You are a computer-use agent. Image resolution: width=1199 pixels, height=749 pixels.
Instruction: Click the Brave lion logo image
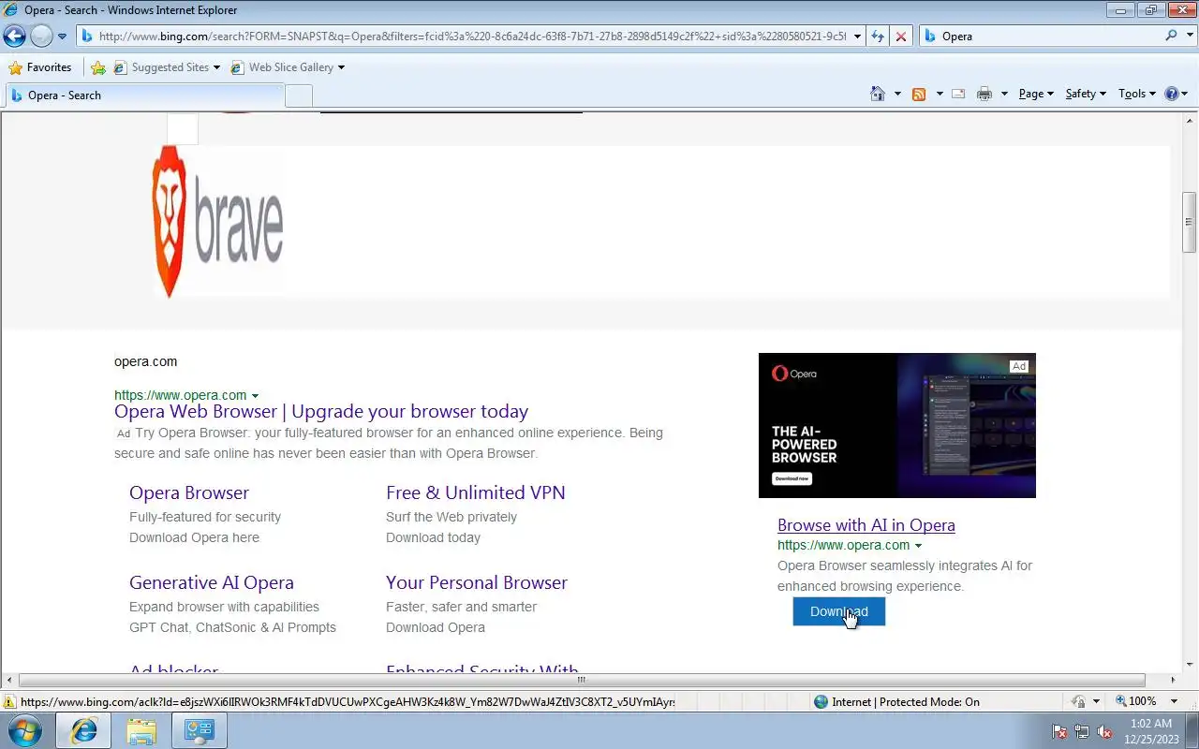pyautogui.click(x=217, y=222)
